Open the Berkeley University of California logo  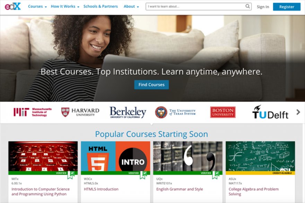[128, 112]
